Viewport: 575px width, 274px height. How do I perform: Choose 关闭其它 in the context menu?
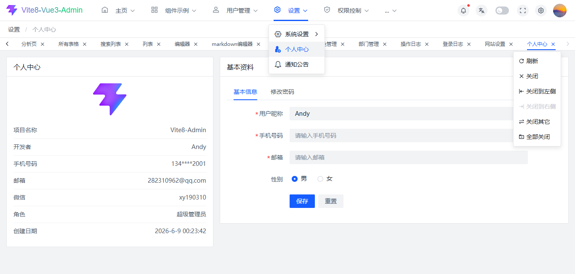click(x=537, y=122)
